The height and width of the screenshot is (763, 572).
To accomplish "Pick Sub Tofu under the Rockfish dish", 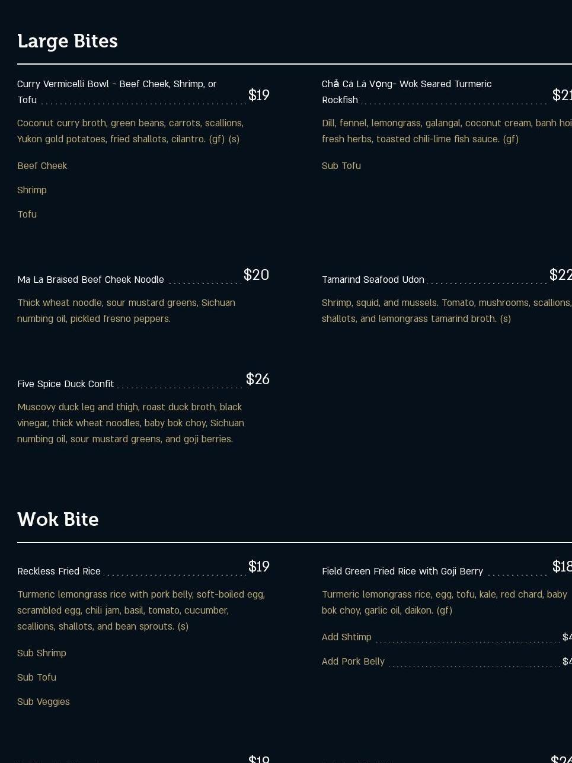I will pyautogui.click(x=341, y=166).
